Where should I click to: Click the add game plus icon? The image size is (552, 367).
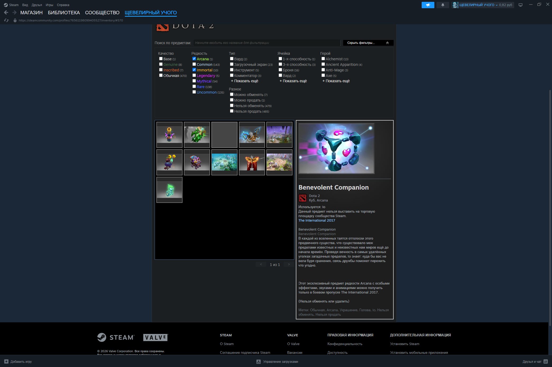coord(6,361)
